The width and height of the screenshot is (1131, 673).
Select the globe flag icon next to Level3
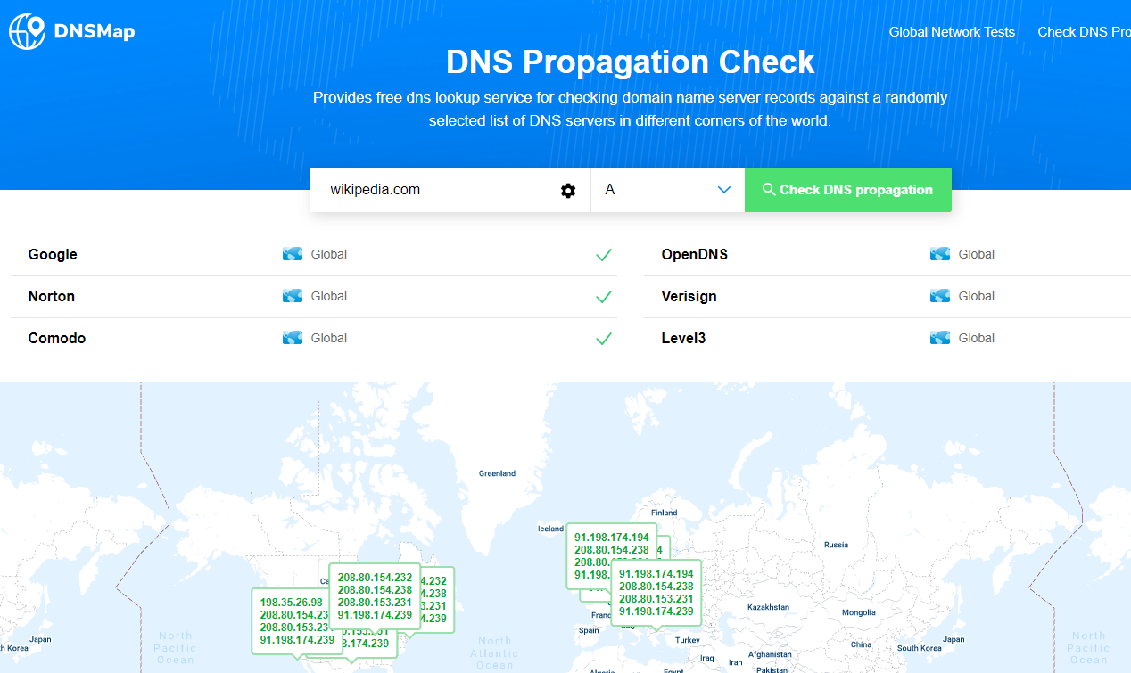(x=940, y=337)
